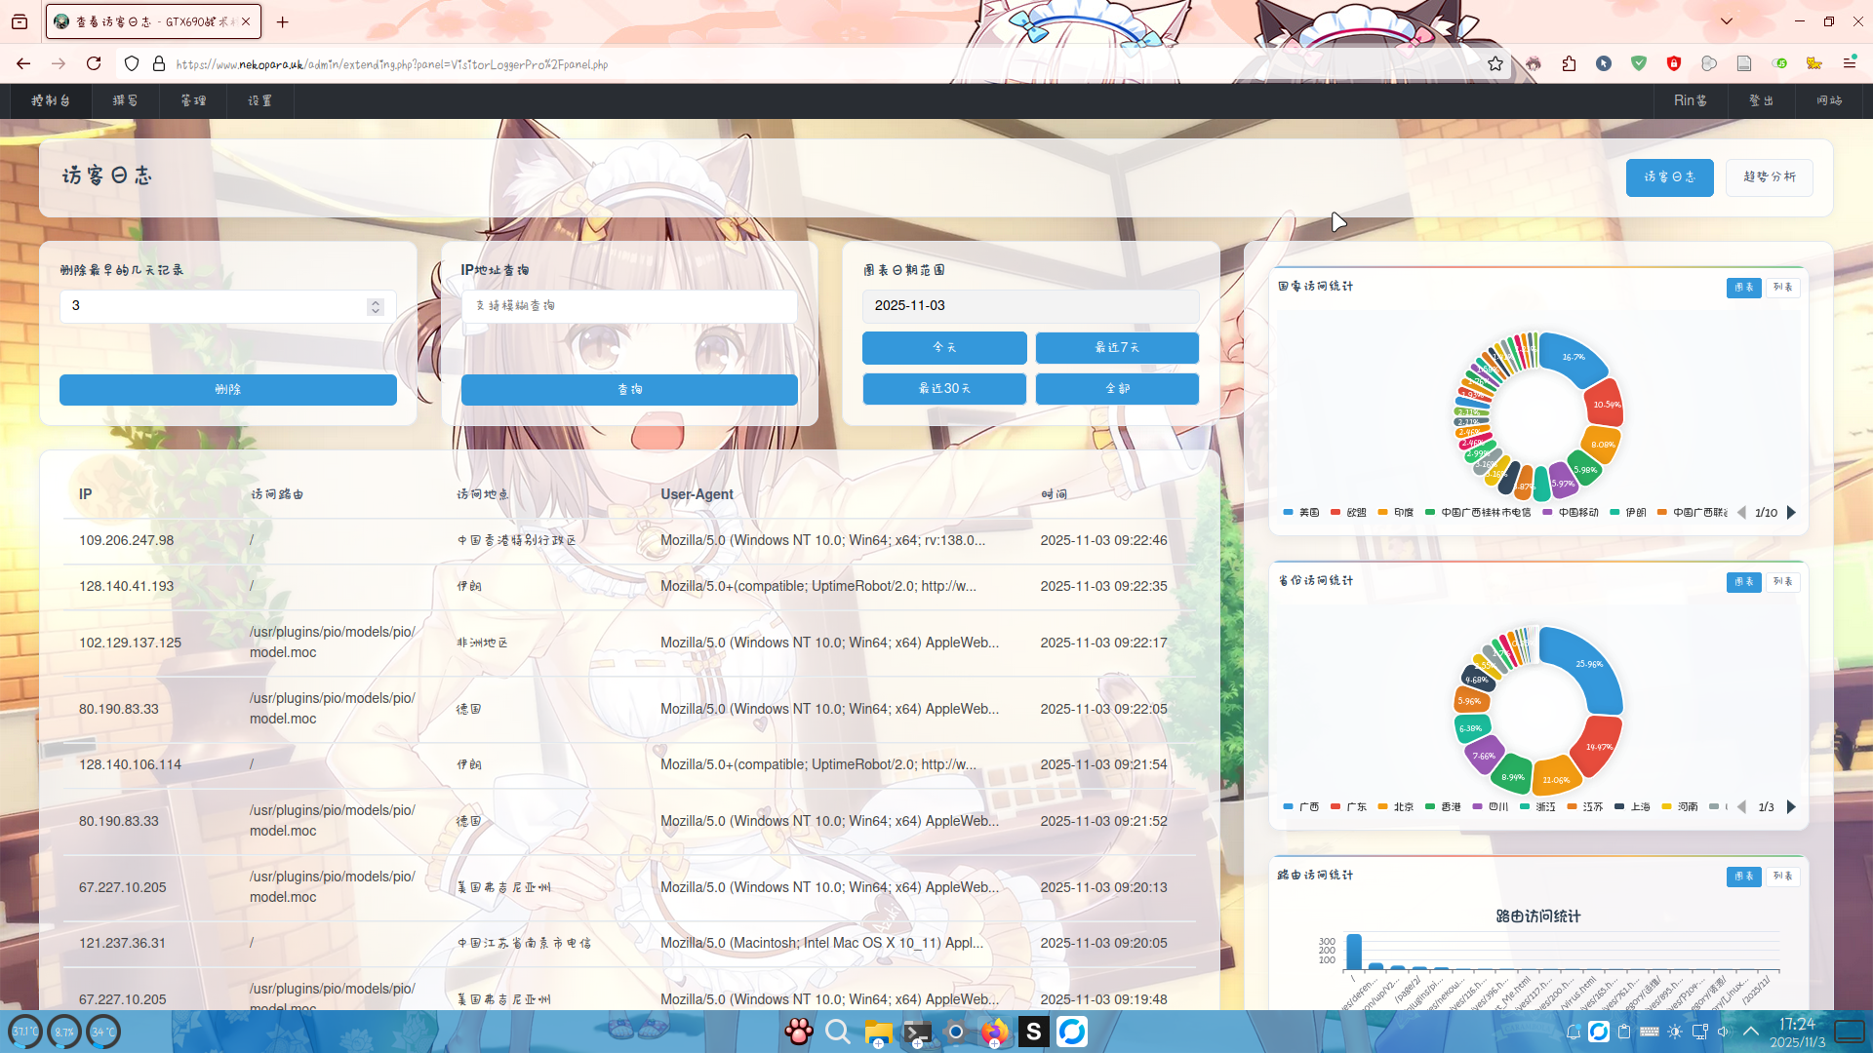Open the 管理 menu in the navbar
Screen dimensions: 1873x1053
pos(193,101)
